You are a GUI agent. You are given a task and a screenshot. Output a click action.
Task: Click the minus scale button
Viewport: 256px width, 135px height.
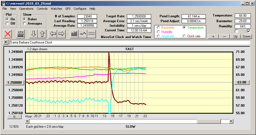[224, 36]
